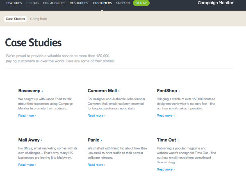The height and width of the screenshot is (187, 246).
Task: Select the Case Studies sub-tab
Action: pos(16,19)
